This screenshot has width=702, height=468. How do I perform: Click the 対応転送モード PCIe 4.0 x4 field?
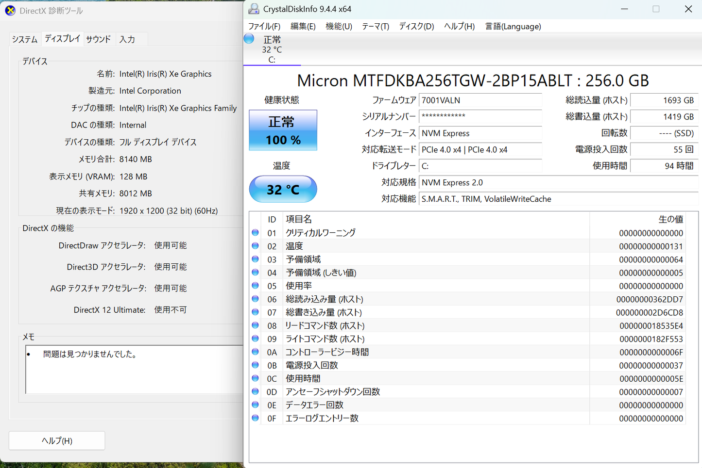coord(480,149)
